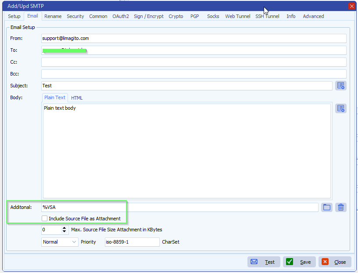358x273 pixels.
Task: Go to the Security tab
Action: (x=75, y=16)
